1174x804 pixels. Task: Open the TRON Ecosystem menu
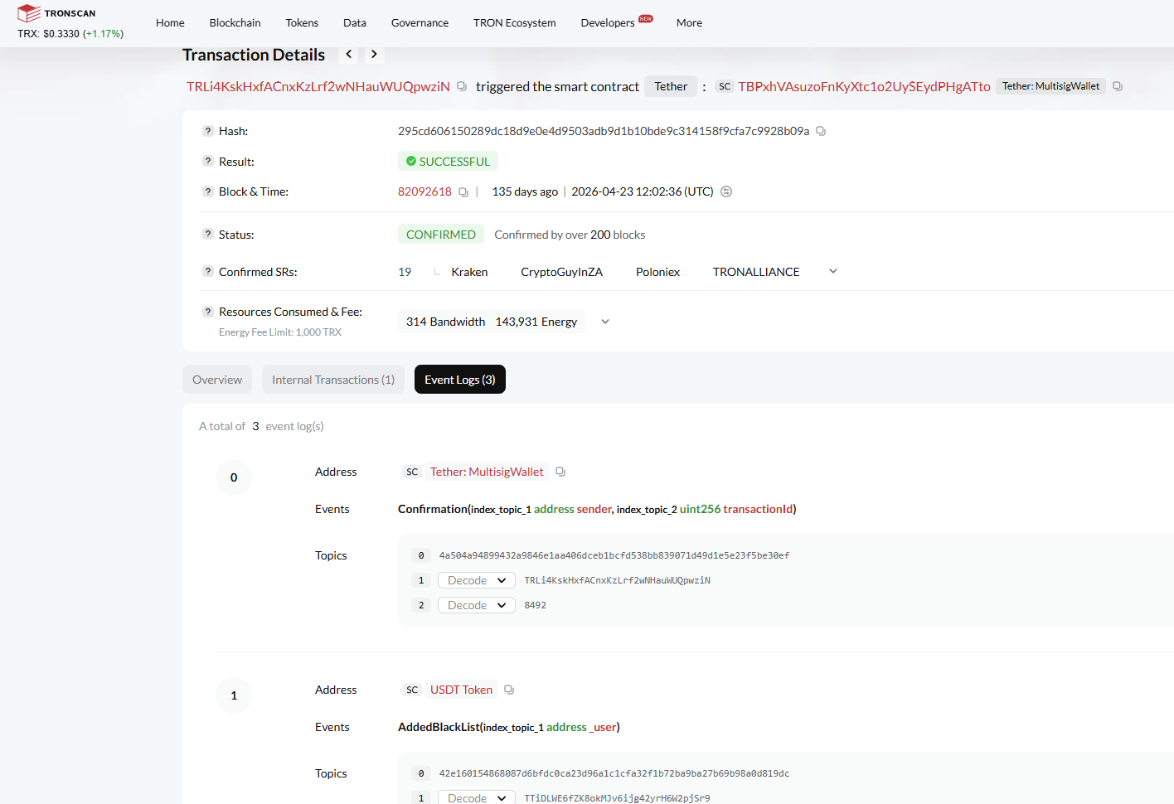click(x=515, y=22)
